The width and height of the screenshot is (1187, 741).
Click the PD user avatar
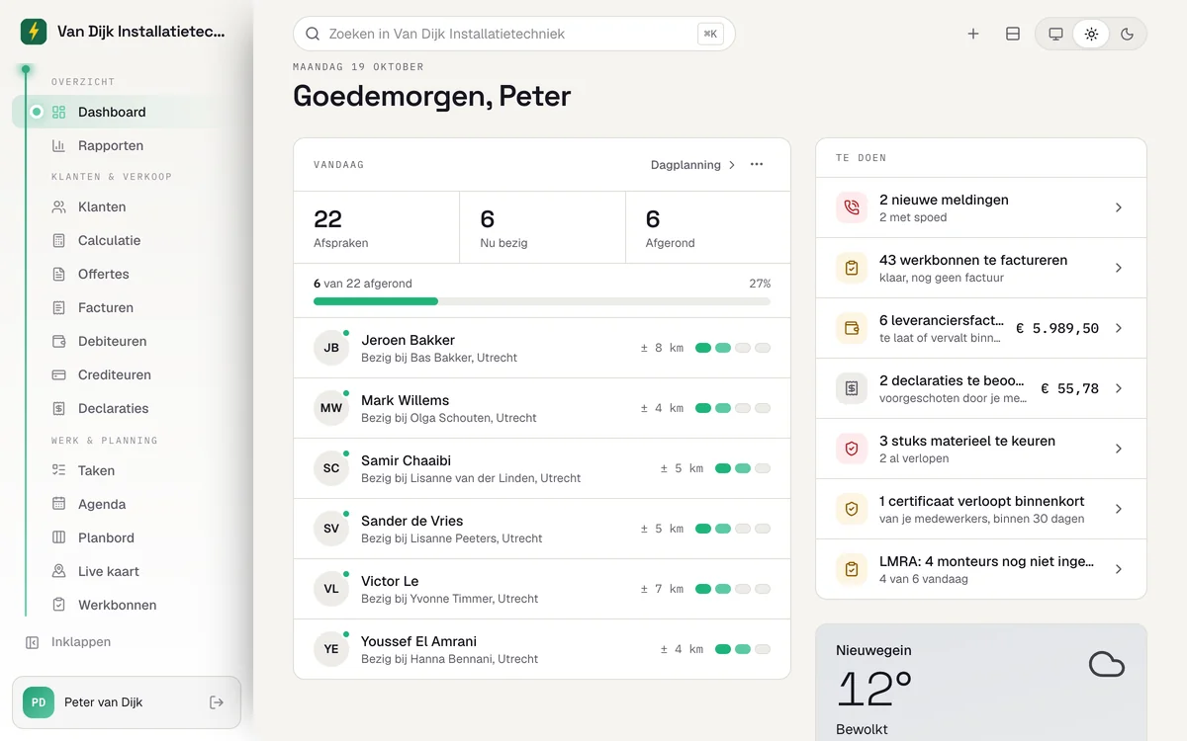(x=39, y=702)
